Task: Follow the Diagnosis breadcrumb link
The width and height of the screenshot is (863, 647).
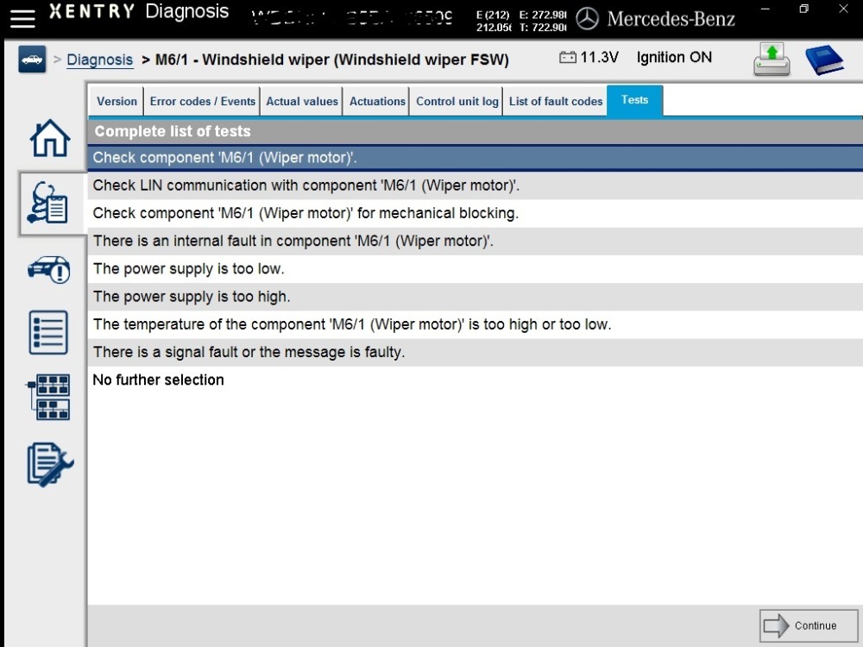Action: [99, 60]
